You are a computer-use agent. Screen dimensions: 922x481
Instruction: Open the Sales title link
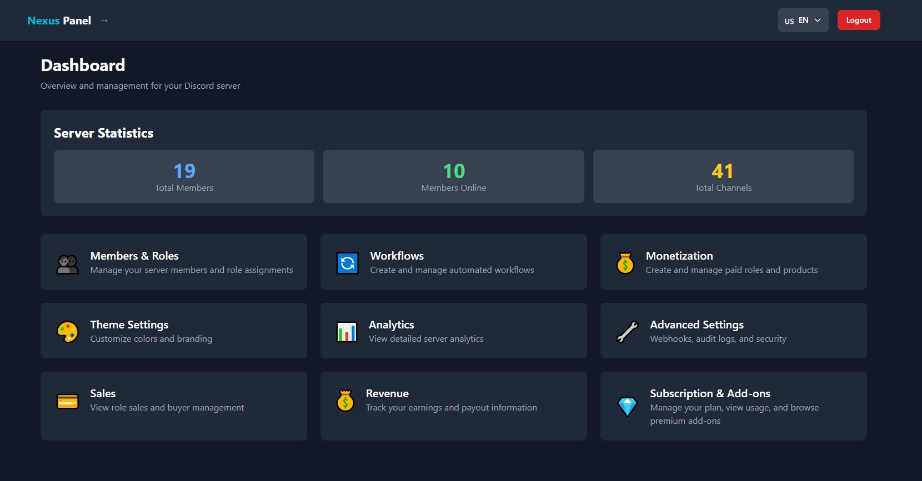point(103,393)
